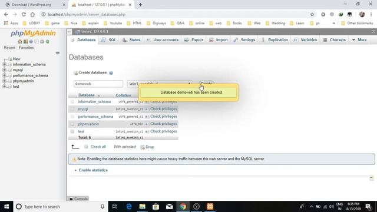377x212 pixels.
Task: Open a new browser tab with plus
Action: pyautogui.click(x=140, y=5)
